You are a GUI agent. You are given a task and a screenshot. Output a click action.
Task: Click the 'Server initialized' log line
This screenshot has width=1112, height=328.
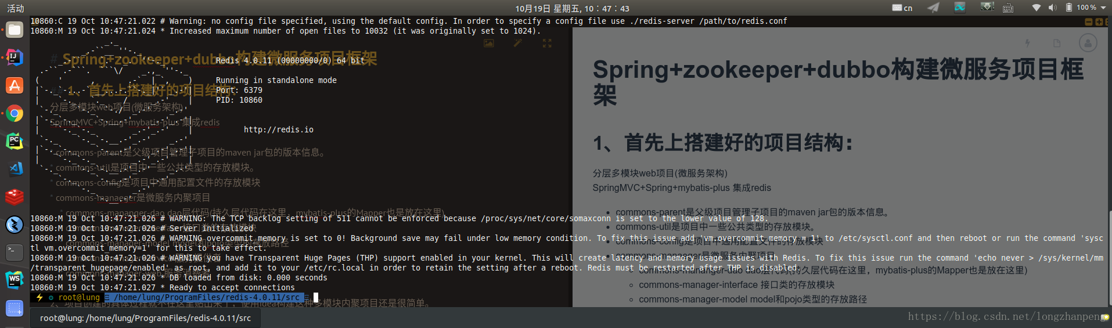pyautogui.click(x=142, y=228)
